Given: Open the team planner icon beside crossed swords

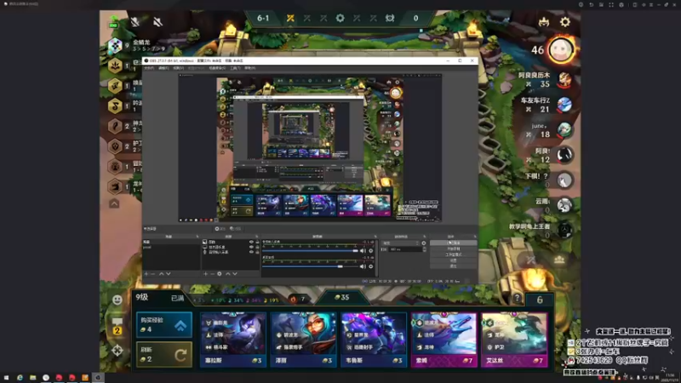Looking at the screenshot, I should coord(559,260).
